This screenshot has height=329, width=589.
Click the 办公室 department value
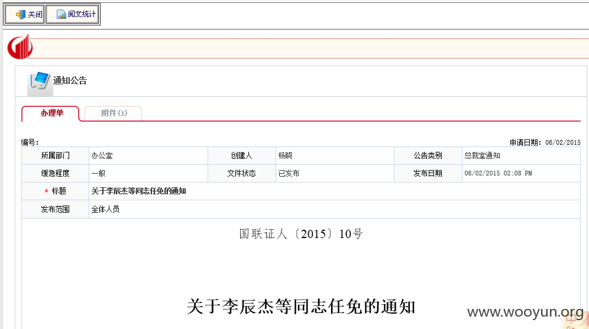click(x=102, y=156)
